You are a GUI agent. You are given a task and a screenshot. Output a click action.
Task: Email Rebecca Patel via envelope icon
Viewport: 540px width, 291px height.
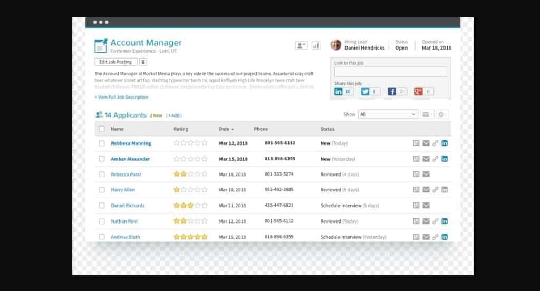point(426,174)
